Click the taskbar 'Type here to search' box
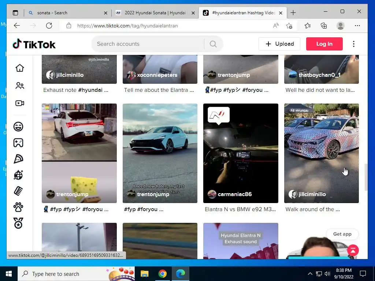375x281 pixels. [76, 274]
